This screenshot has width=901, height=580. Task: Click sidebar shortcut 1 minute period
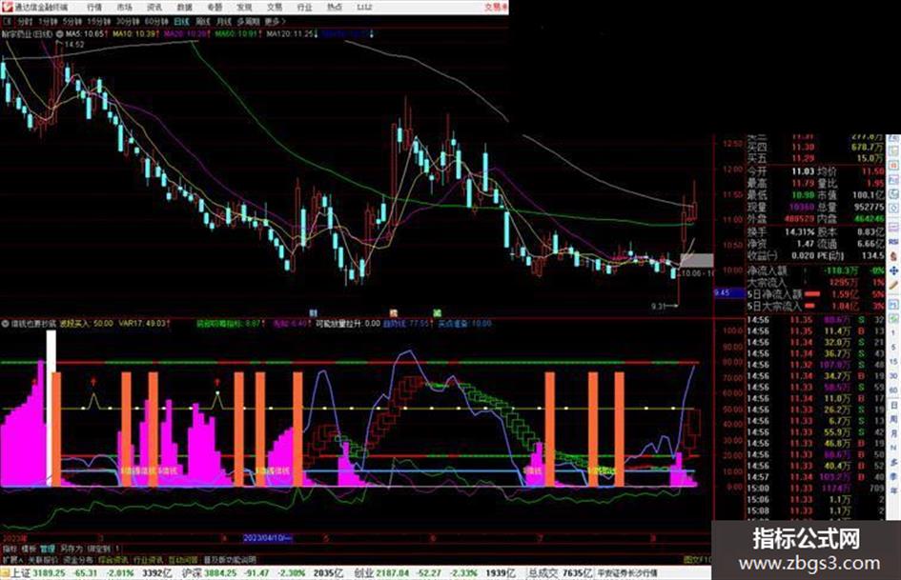click(893, 333)
